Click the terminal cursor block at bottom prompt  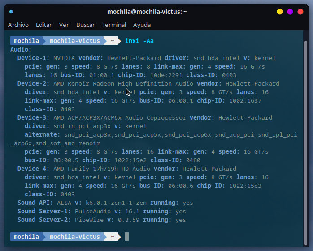127,237
